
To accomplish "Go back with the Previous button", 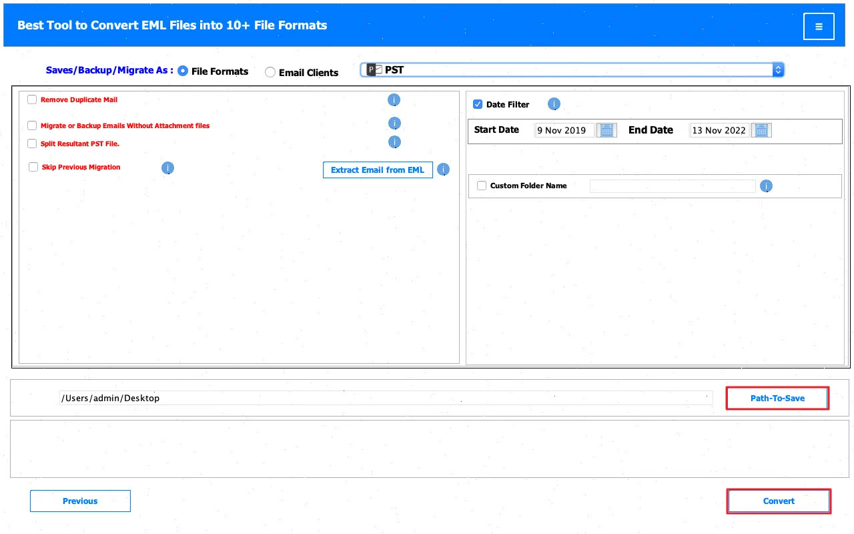I will pos(80,501).
